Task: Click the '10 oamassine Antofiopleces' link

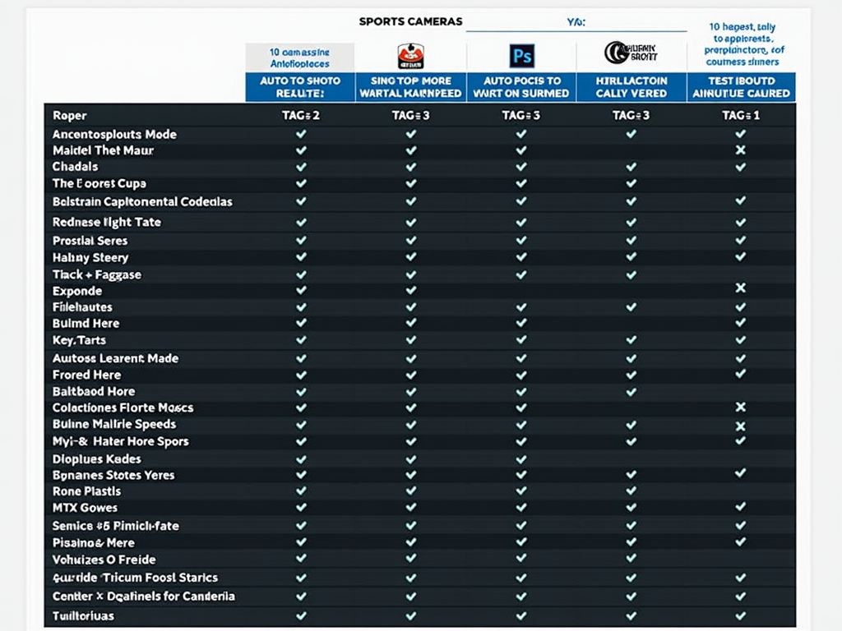Action: coord(300,58)
